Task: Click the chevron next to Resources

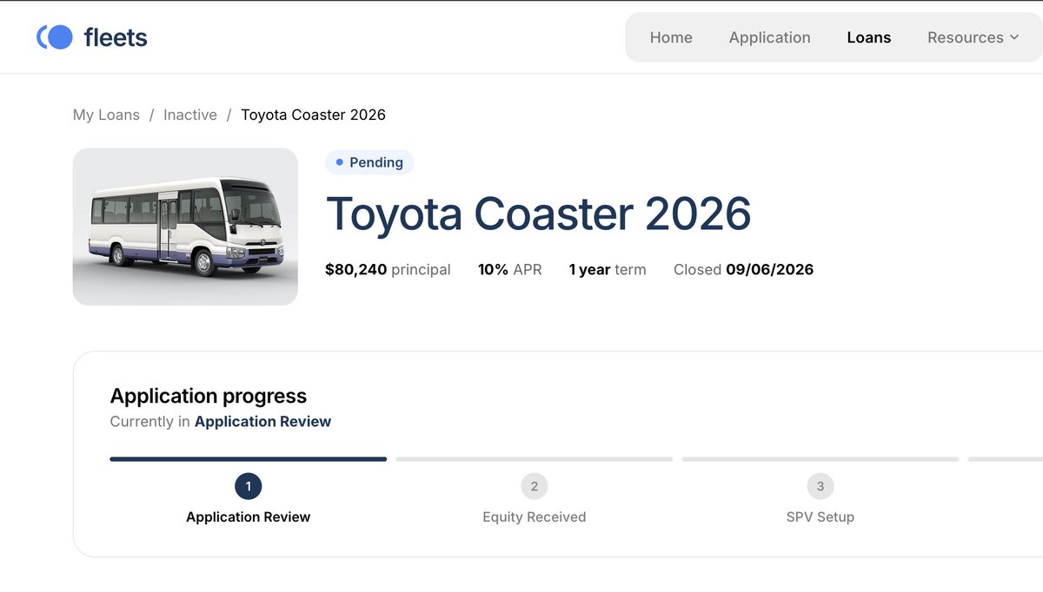Action: [1013, 37]
